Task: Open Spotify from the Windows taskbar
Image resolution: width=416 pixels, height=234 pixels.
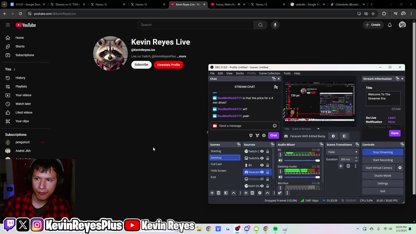Action: click(275, 229)
